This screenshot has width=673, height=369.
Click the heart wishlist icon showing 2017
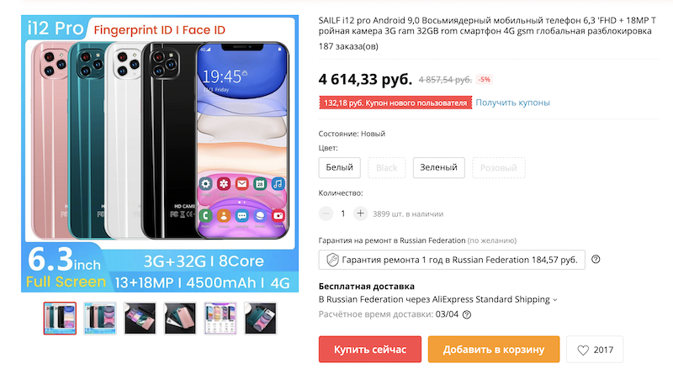pyautogui.click(x=583, y=351)
